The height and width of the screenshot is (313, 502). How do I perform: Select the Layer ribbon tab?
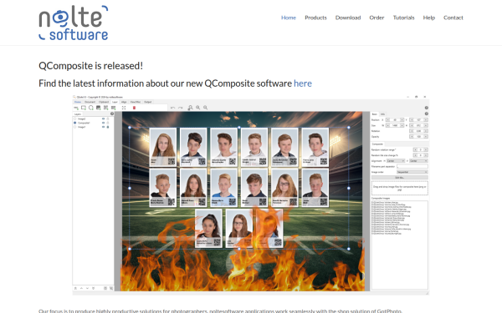coord(115,102)
